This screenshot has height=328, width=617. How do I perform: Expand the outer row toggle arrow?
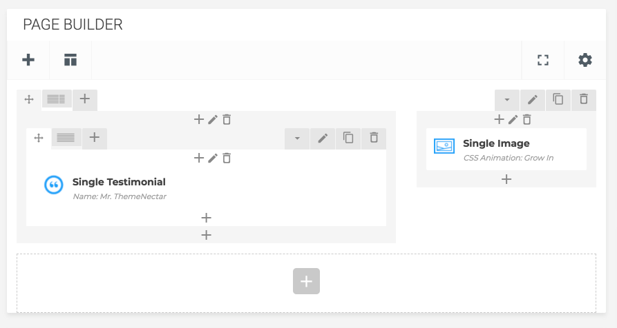pyautogui.click(x=507, y=100)
